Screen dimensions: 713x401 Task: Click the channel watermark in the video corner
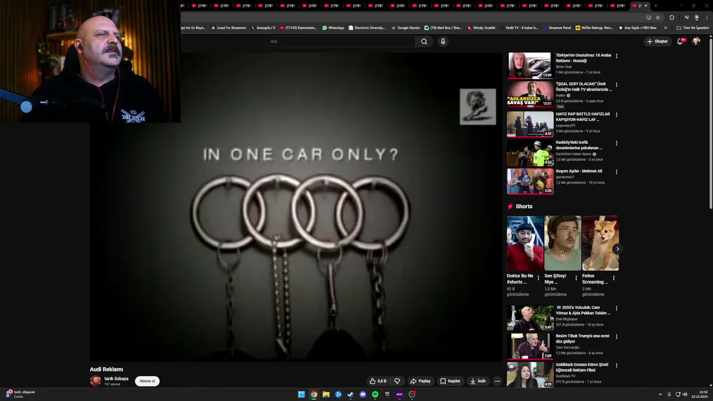477,106
